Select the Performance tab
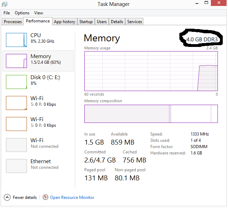This screenshot has height=208, width=228. [38, 21]
